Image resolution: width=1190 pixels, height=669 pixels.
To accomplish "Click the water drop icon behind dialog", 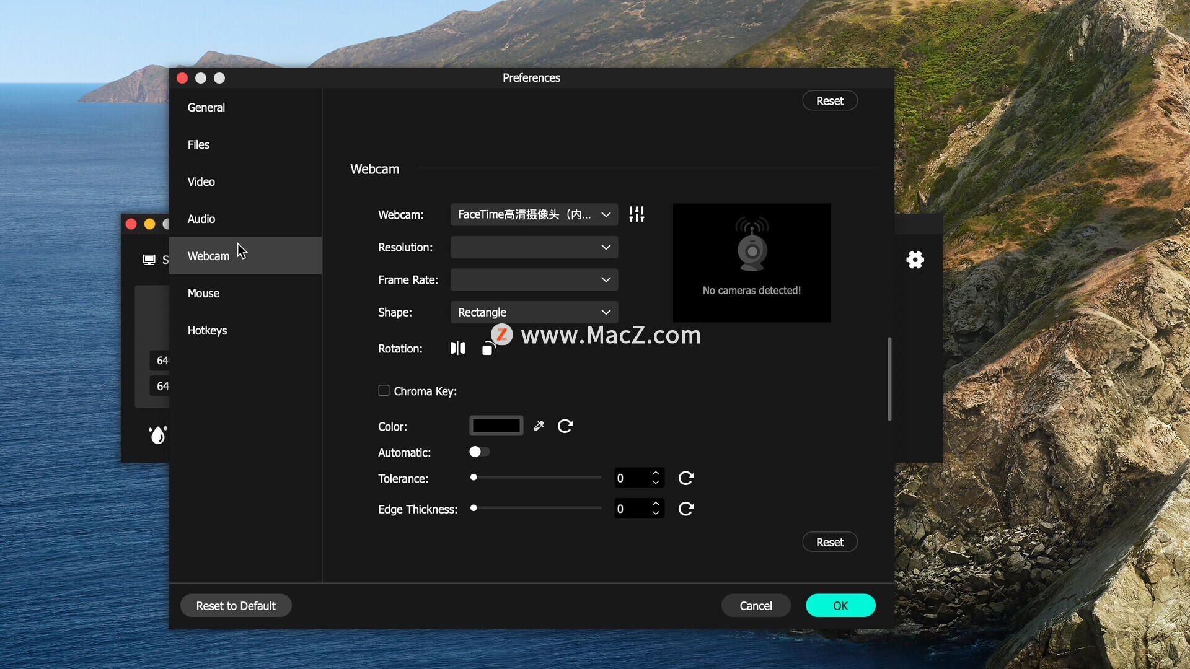I will (158, 435).
